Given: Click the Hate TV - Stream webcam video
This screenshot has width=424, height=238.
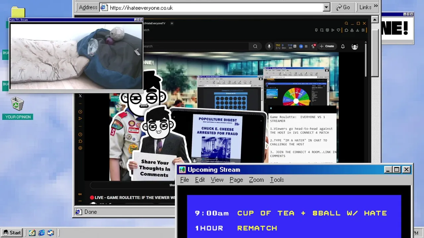Looking at the screenshot, I should coord(76,56).
